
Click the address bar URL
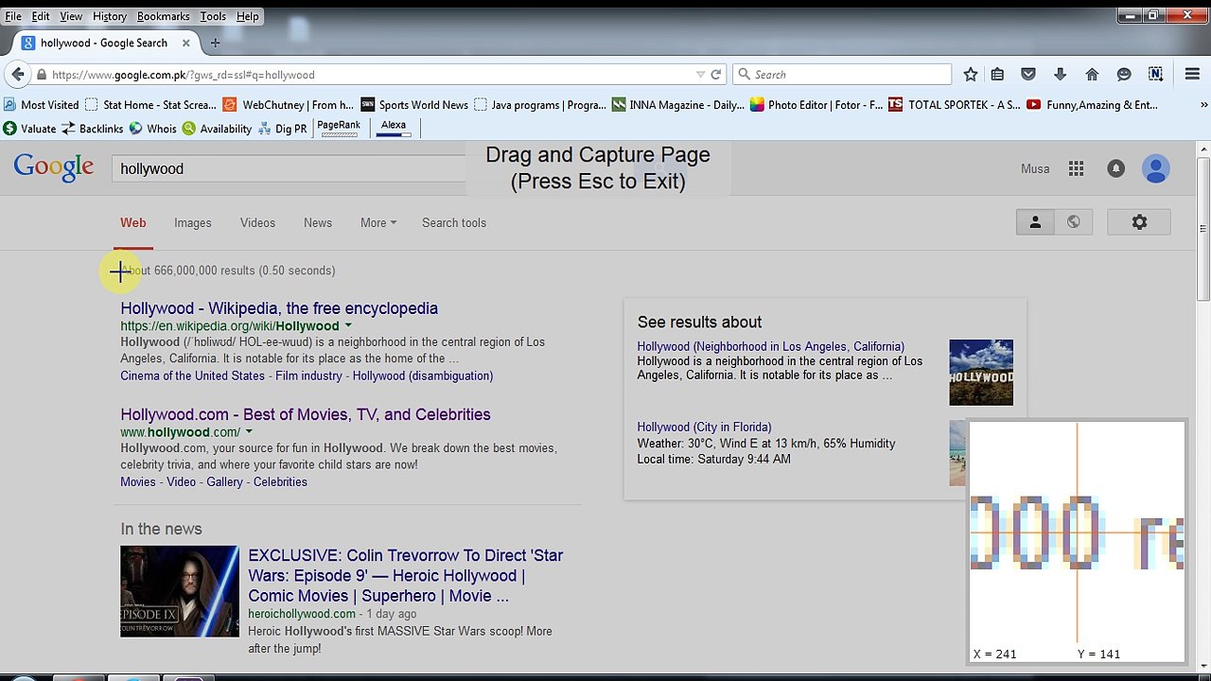tap(184, 75)
